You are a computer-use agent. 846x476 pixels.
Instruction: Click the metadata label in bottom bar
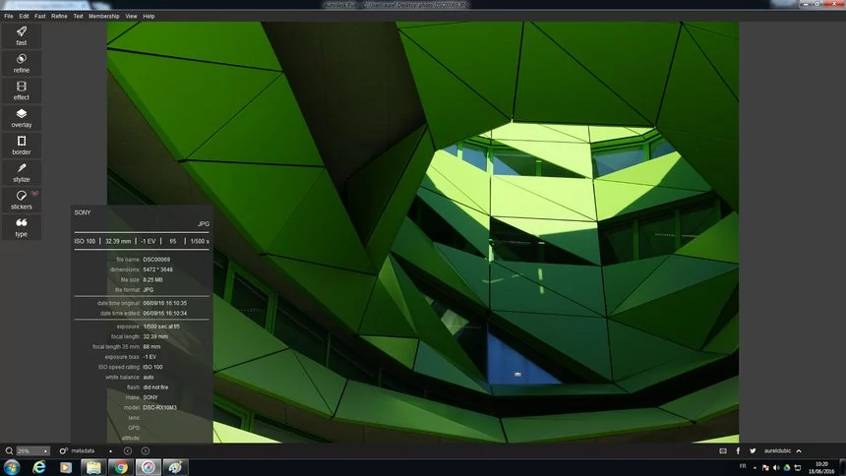point(83,450)
